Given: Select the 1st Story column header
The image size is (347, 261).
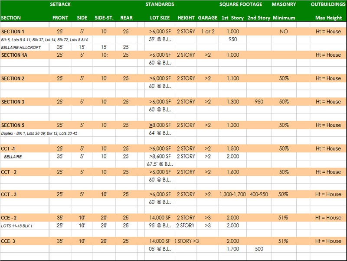Looking at the screenshot, I should [232, 18].
